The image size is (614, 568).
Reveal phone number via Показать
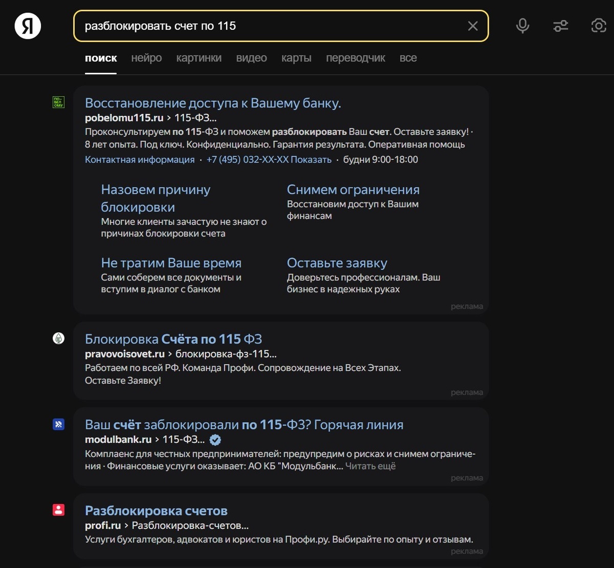pos(311,159)
